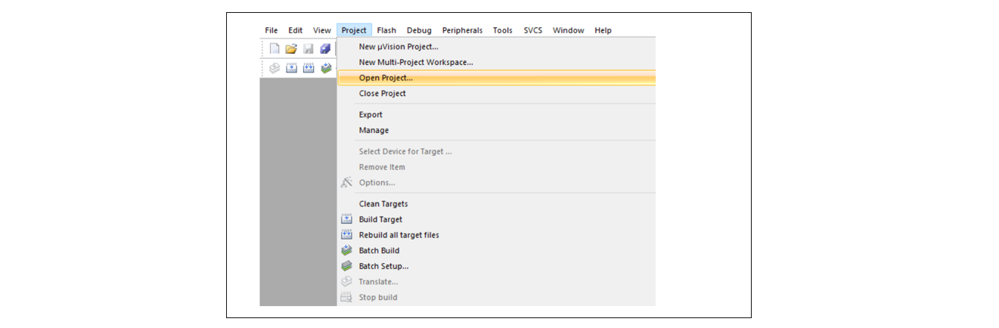Click the Save floppy-disk toolbar icon
Screen dimensions: 999x328
pyautogui.click(x=309, y=48)
